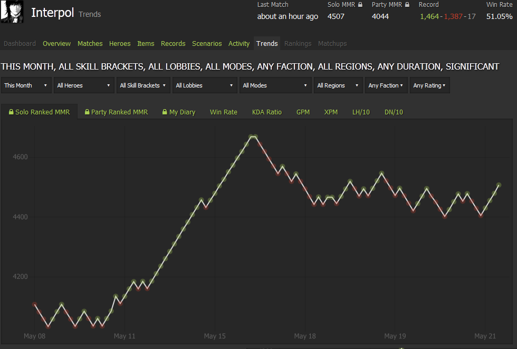Switch to DN/10 chart tab

pyautogui.click(x=394, y=112)
